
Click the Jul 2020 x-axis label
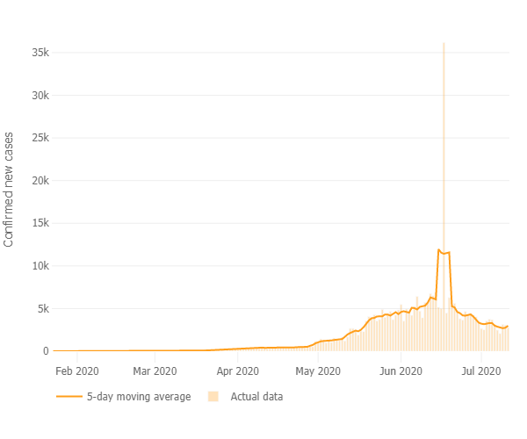(480, 371)
